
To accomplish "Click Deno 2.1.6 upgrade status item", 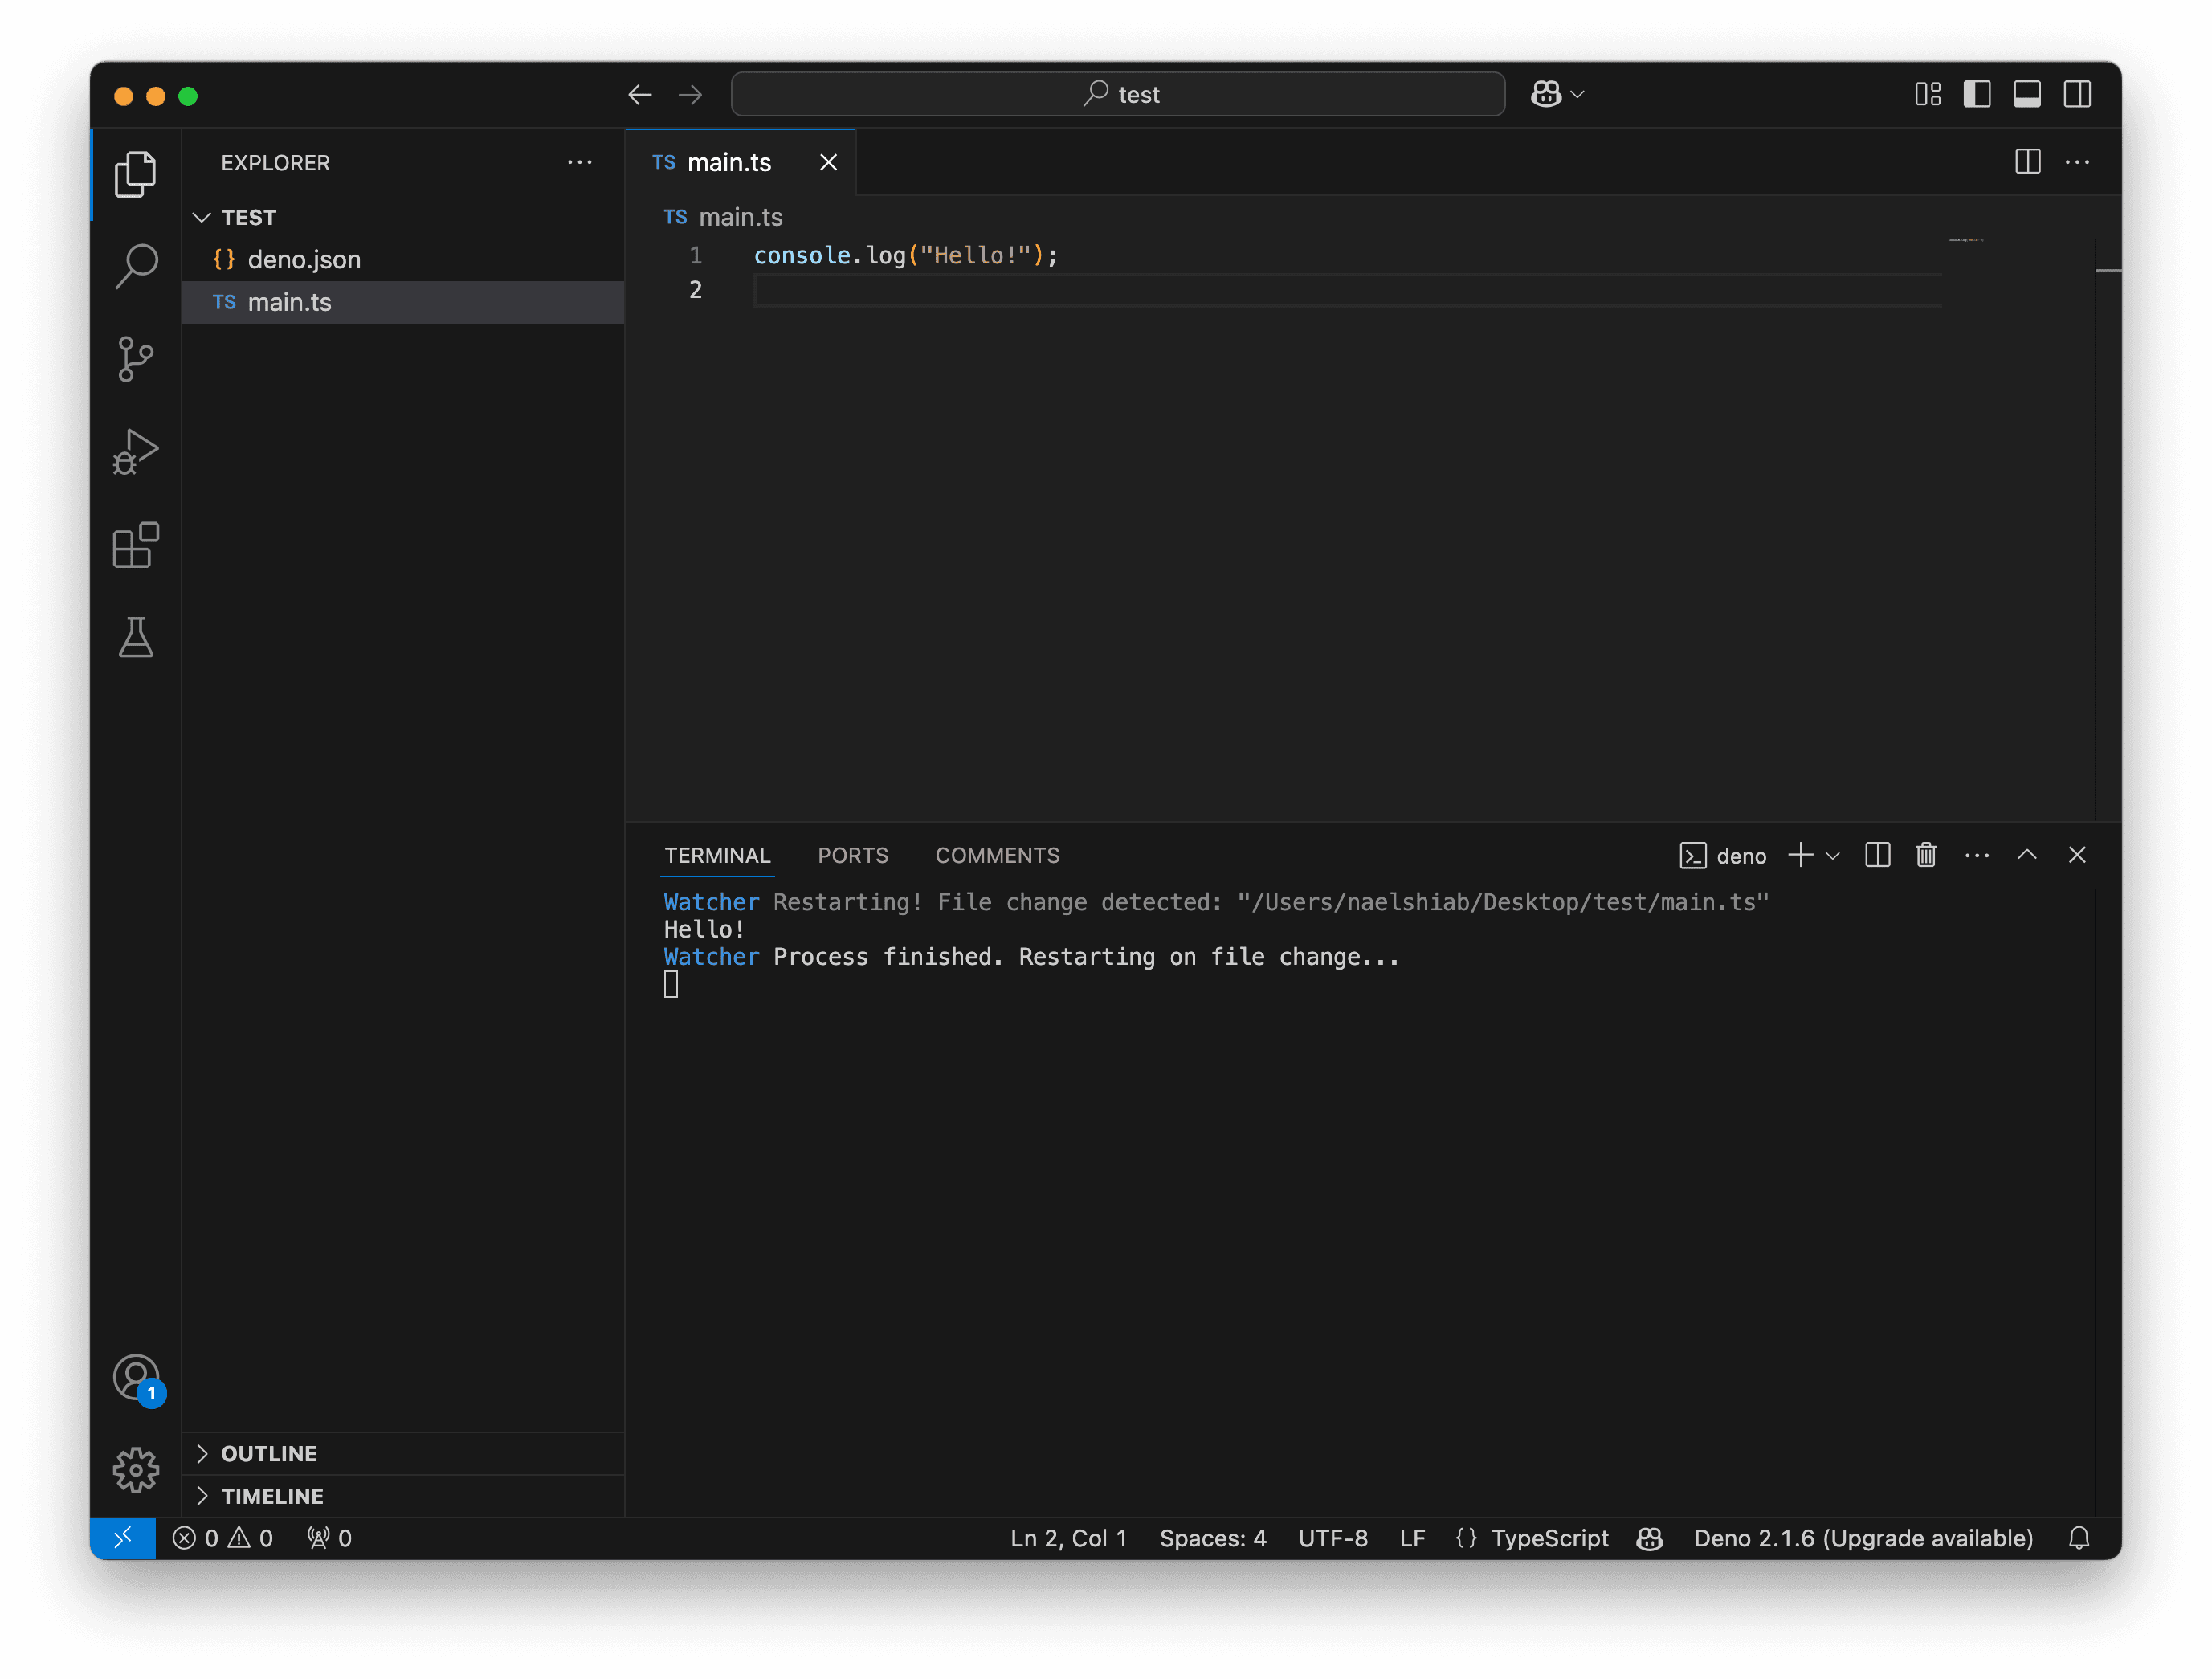I will coord(1863,1538).
